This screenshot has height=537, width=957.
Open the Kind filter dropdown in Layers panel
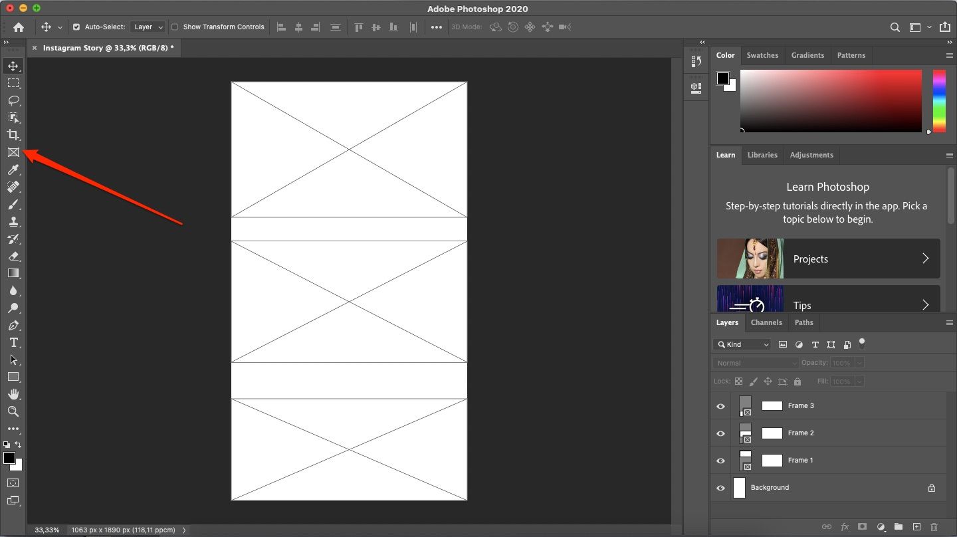pyautogui.click(x=742, y=344)
